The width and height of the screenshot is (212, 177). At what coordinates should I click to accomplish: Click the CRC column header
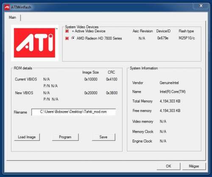pyautogui.click(x=112, y=72)
